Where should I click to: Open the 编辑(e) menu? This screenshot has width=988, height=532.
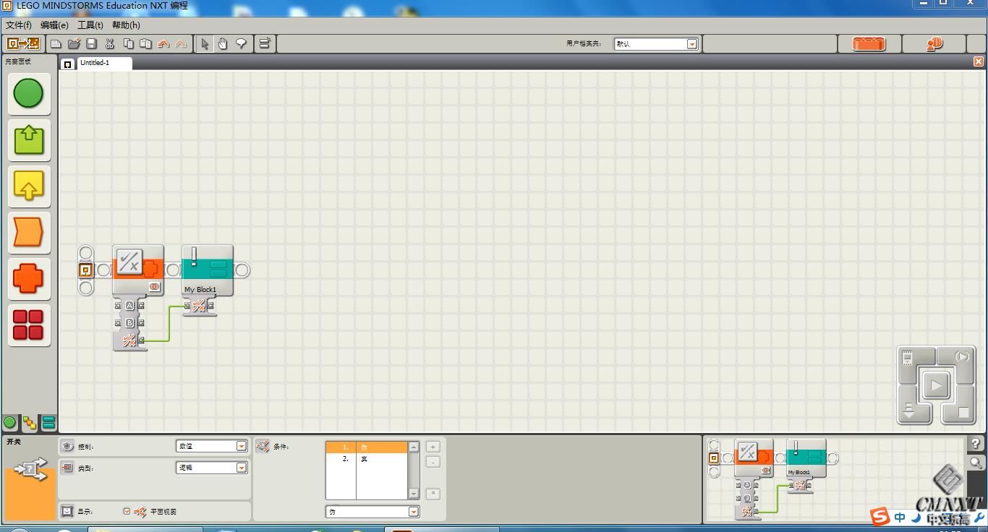[x=54, y=25]
